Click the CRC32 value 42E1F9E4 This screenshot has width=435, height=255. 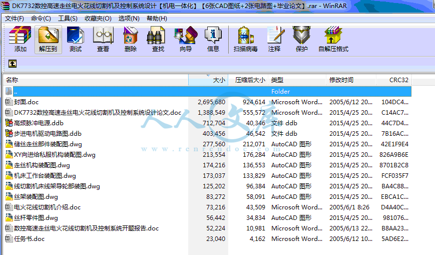click(x=394, y=144)
